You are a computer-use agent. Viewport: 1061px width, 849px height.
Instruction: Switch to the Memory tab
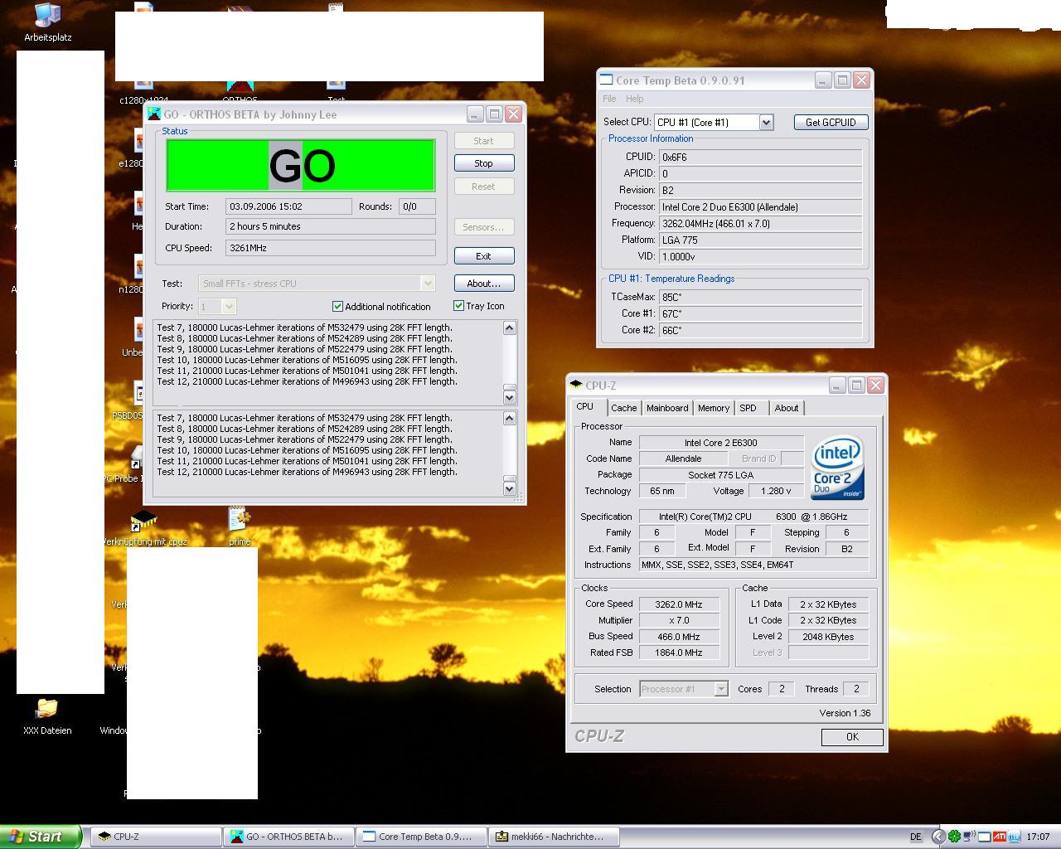[x=714, y=408]
